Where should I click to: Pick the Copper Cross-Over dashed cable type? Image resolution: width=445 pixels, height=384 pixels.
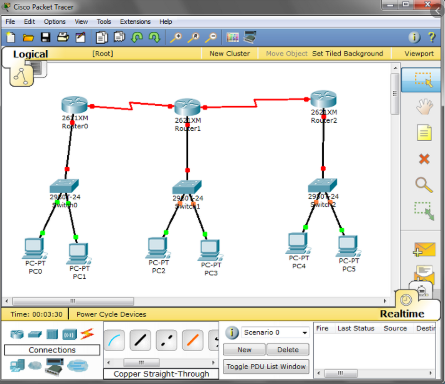[166, 340]
